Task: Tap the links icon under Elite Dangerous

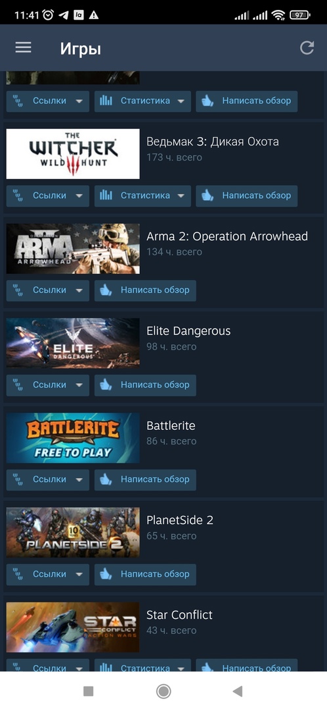Action: pyautogui.click(x=18, y=384)
